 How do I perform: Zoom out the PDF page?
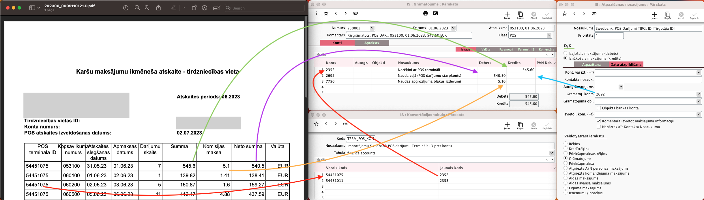click(x=137, y=8)
